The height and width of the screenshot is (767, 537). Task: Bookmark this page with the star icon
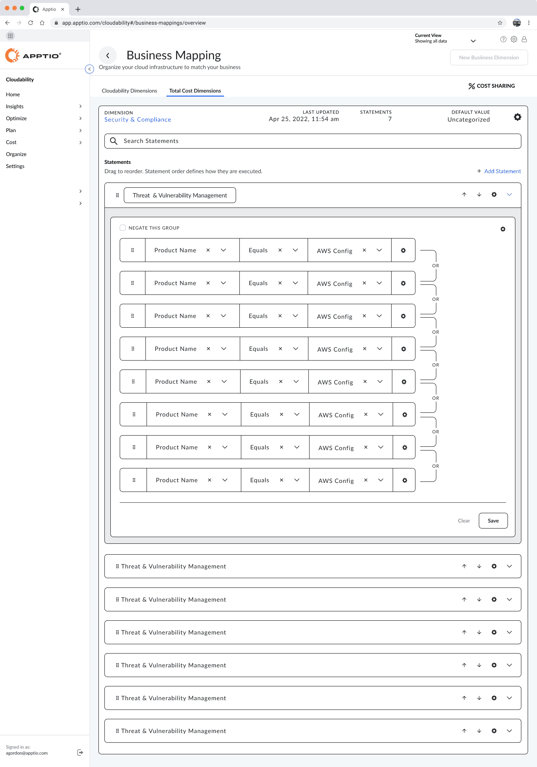point(500,23)
